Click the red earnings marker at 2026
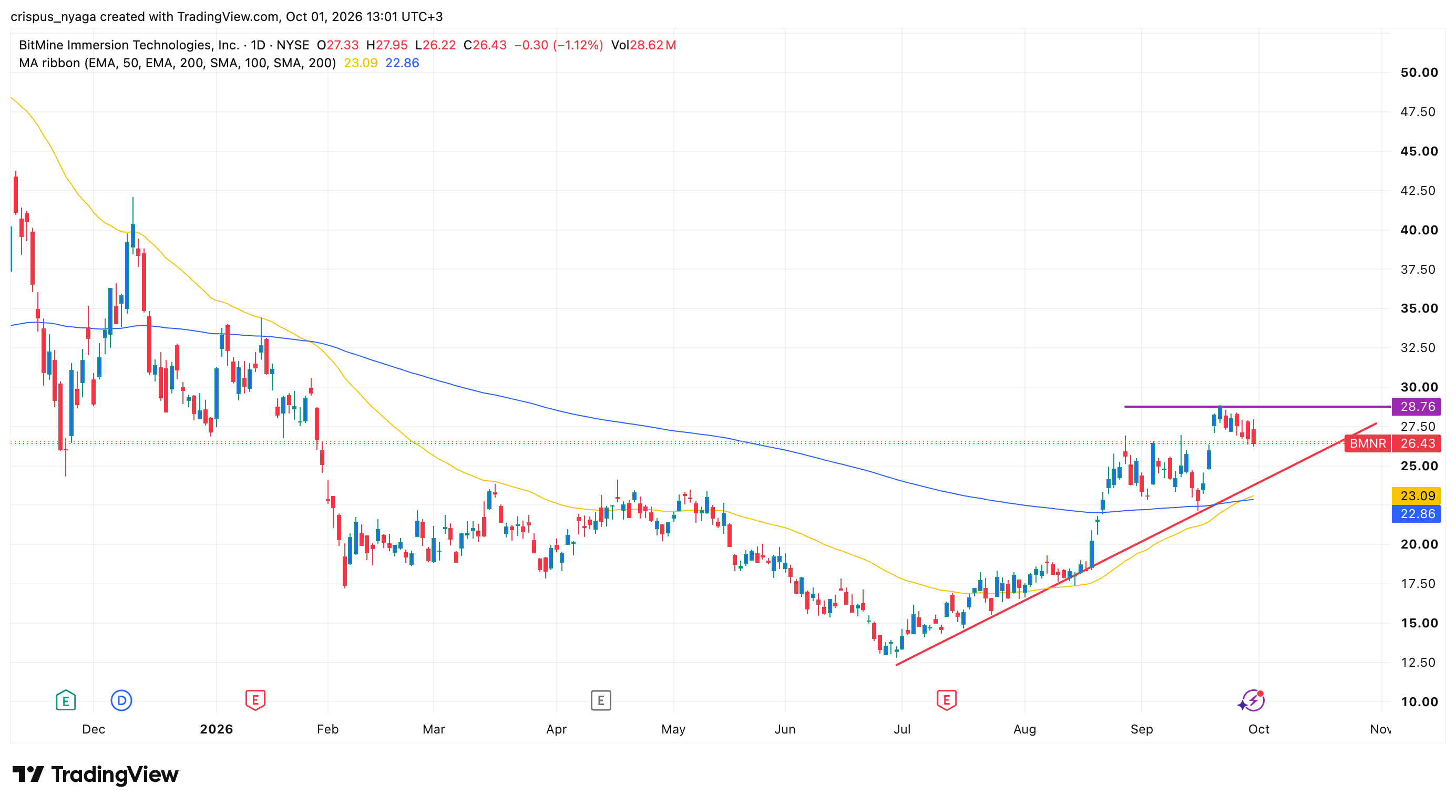The width and height of the screenshot is (1456, 806). (255, 700)
